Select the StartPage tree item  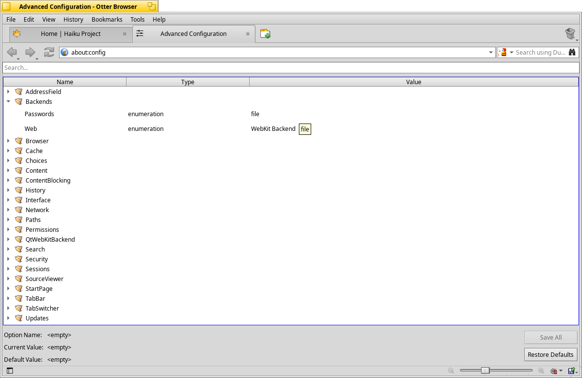tap(39, 288)
